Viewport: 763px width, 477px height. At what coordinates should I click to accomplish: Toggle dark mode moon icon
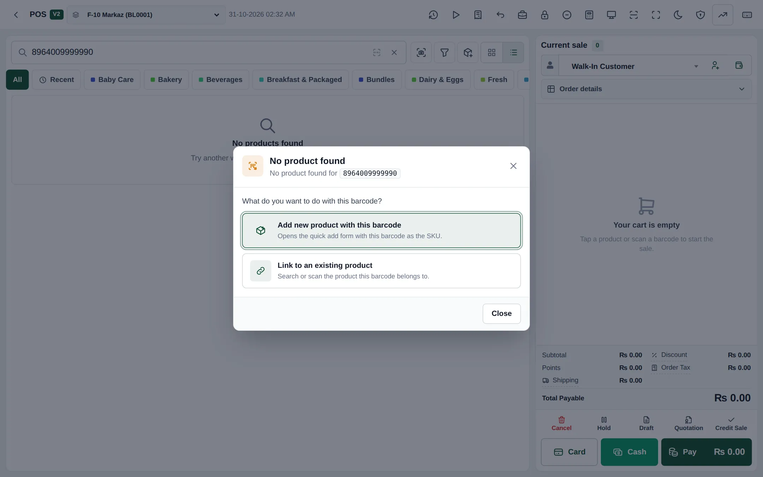[x=678, y=15]
